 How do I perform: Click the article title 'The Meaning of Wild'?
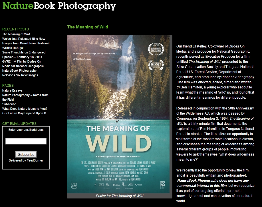[88, 27]
